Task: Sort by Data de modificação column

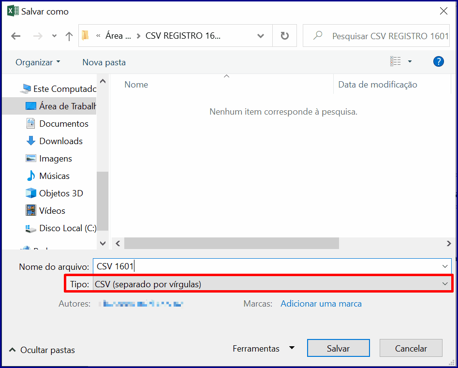Action: click(378, 85)
